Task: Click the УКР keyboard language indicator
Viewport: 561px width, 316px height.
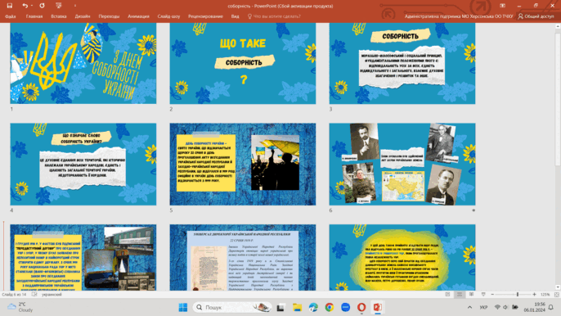Action: [x=483, y=307]
